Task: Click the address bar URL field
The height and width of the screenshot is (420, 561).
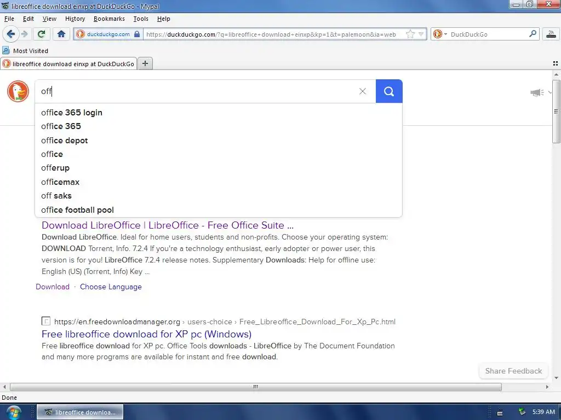Action: click(x=274, y=34)
